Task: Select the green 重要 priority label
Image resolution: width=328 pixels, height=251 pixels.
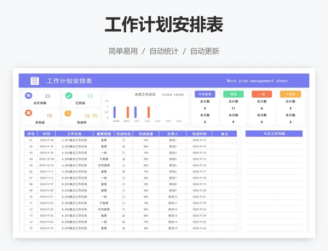Action: click(x=233, y=94)
